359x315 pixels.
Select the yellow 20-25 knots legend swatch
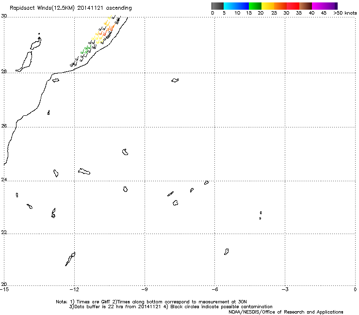pyautogui.click(x=268, y=6)
